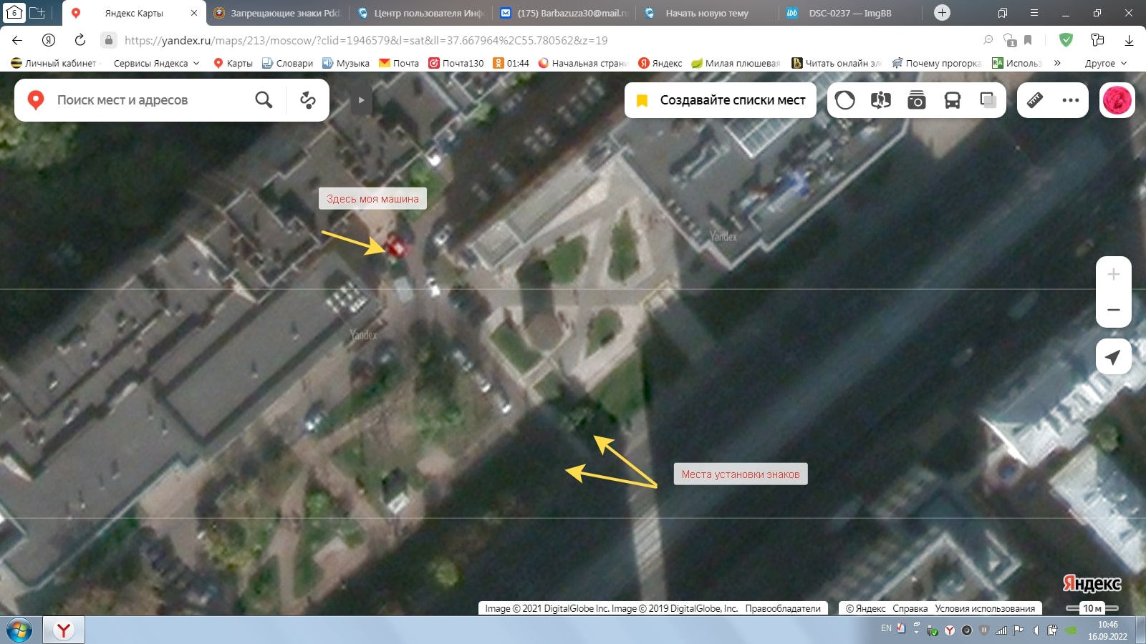This screenshot has height=644, width=1146.
Task: Open the map layers switcher icon
Action: pyautogui.click(x=988, y=100)
